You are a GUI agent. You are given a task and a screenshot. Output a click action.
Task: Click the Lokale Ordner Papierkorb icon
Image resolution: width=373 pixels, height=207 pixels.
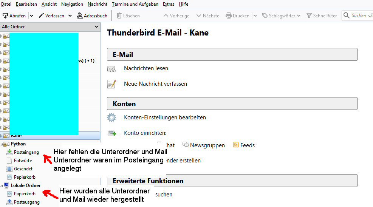click(x=9, y=194)
